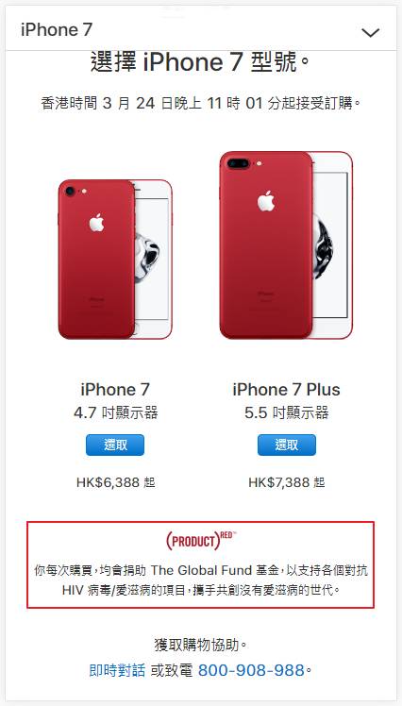Viewport: 402px width, 706px height.
Task: Click the Apple logo on iPhone 7 Plus
Action: (x=266, y=201)
